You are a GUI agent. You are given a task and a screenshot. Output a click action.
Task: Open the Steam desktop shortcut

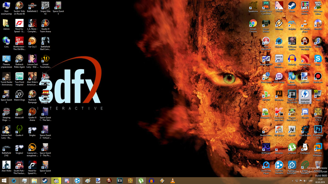(x=292, y=7)
